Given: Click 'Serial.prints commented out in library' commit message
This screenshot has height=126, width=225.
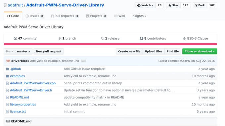Looking at the screenshot, I should [93, 83].
